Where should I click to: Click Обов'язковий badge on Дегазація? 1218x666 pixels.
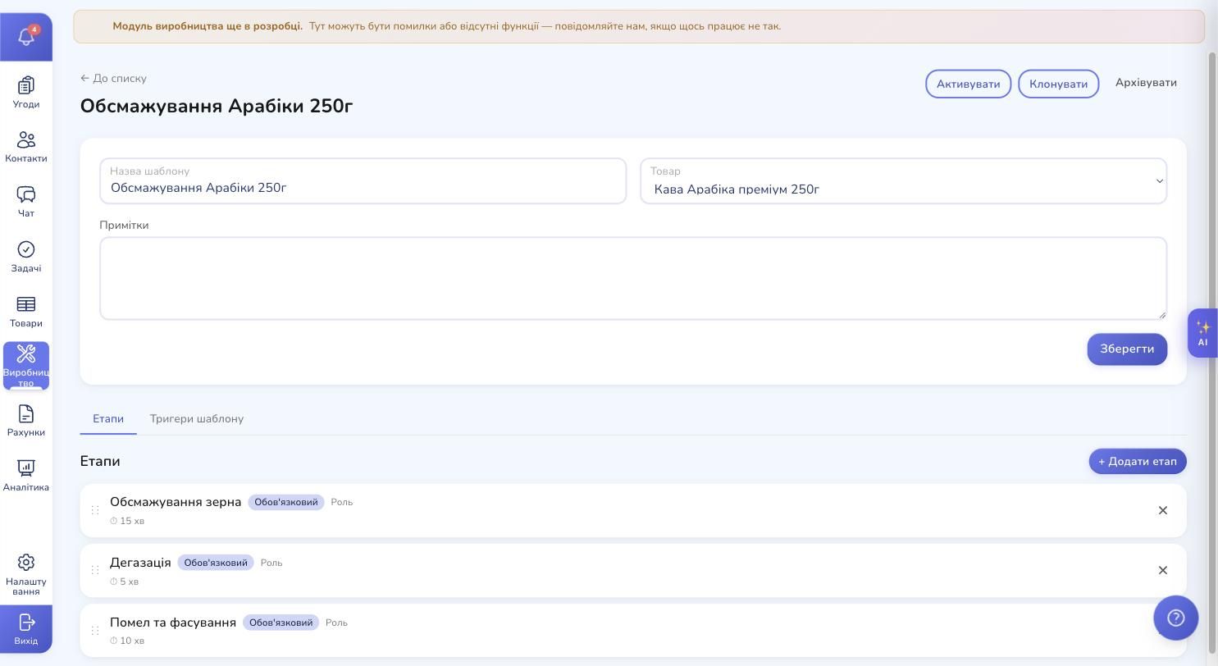tap(216, 563)
